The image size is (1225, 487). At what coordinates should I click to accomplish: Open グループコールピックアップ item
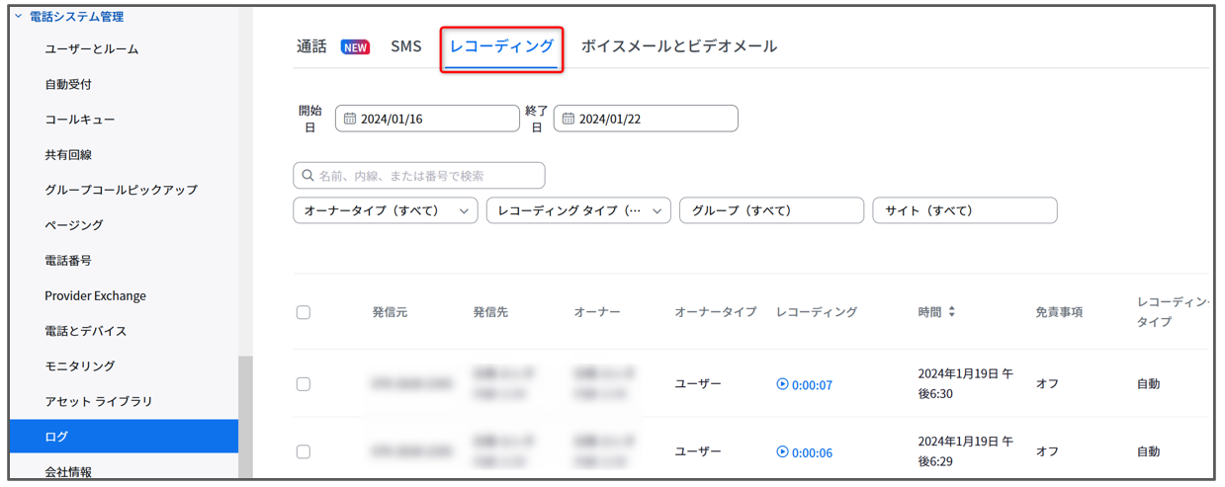pos(121,190)
